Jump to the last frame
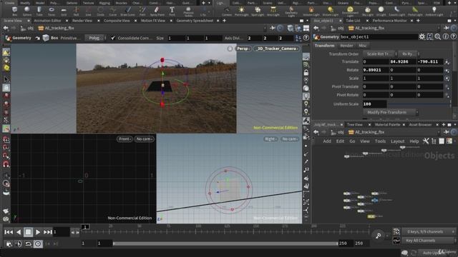The height and width of the screenshot is (257, 458). pyautogui.click(x=48, y=232)
